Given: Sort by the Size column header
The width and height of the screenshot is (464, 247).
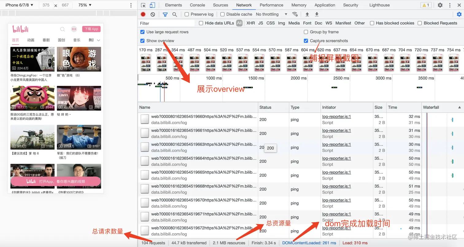Looking at the screenshot, I should tap(380, 107).
